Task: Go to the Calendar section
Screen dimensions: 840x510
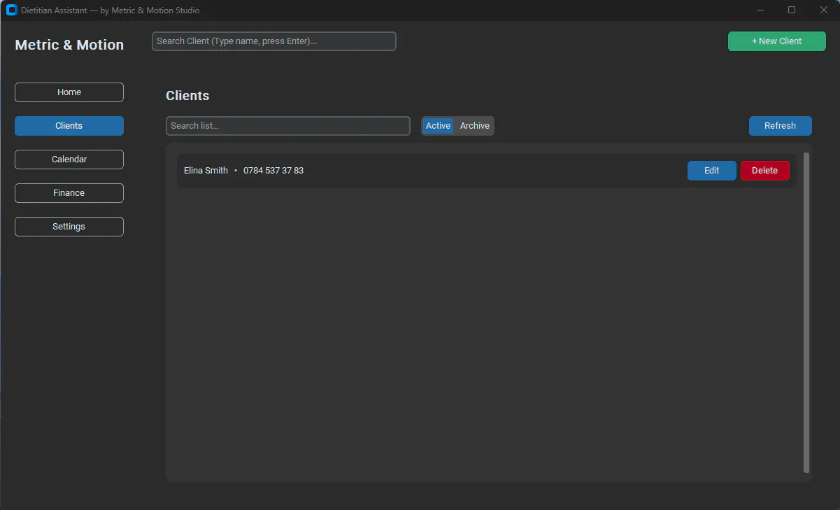Action: click(x=69, y=160)
